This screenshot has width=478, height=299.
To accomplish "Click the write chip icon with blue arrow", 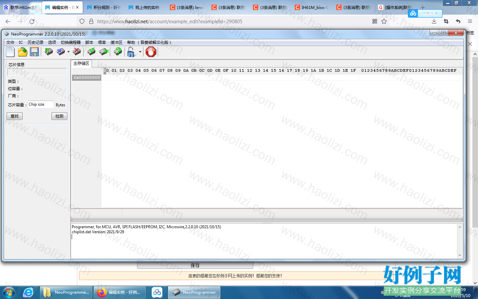I will tap(61, 52).
